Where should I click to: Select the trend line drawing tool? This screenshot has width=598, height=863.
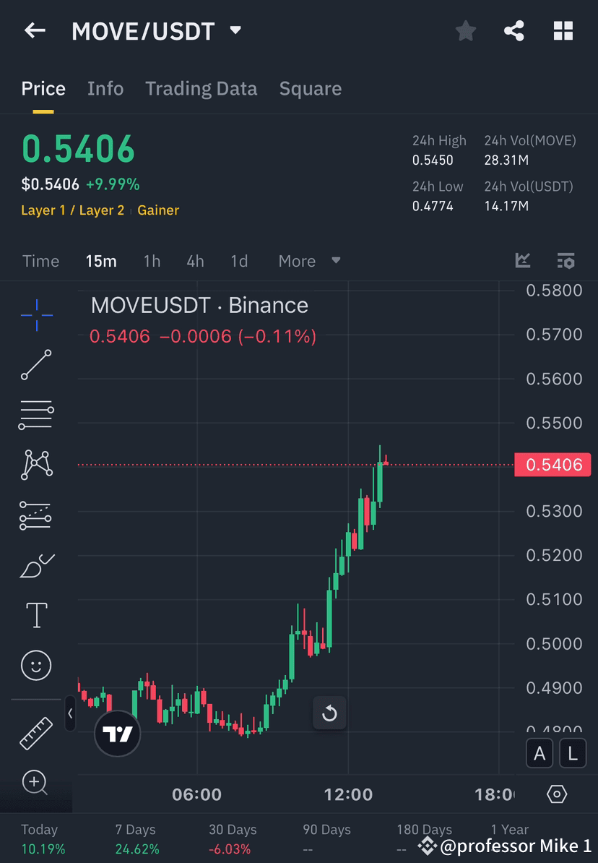click(x=36, y=365)
